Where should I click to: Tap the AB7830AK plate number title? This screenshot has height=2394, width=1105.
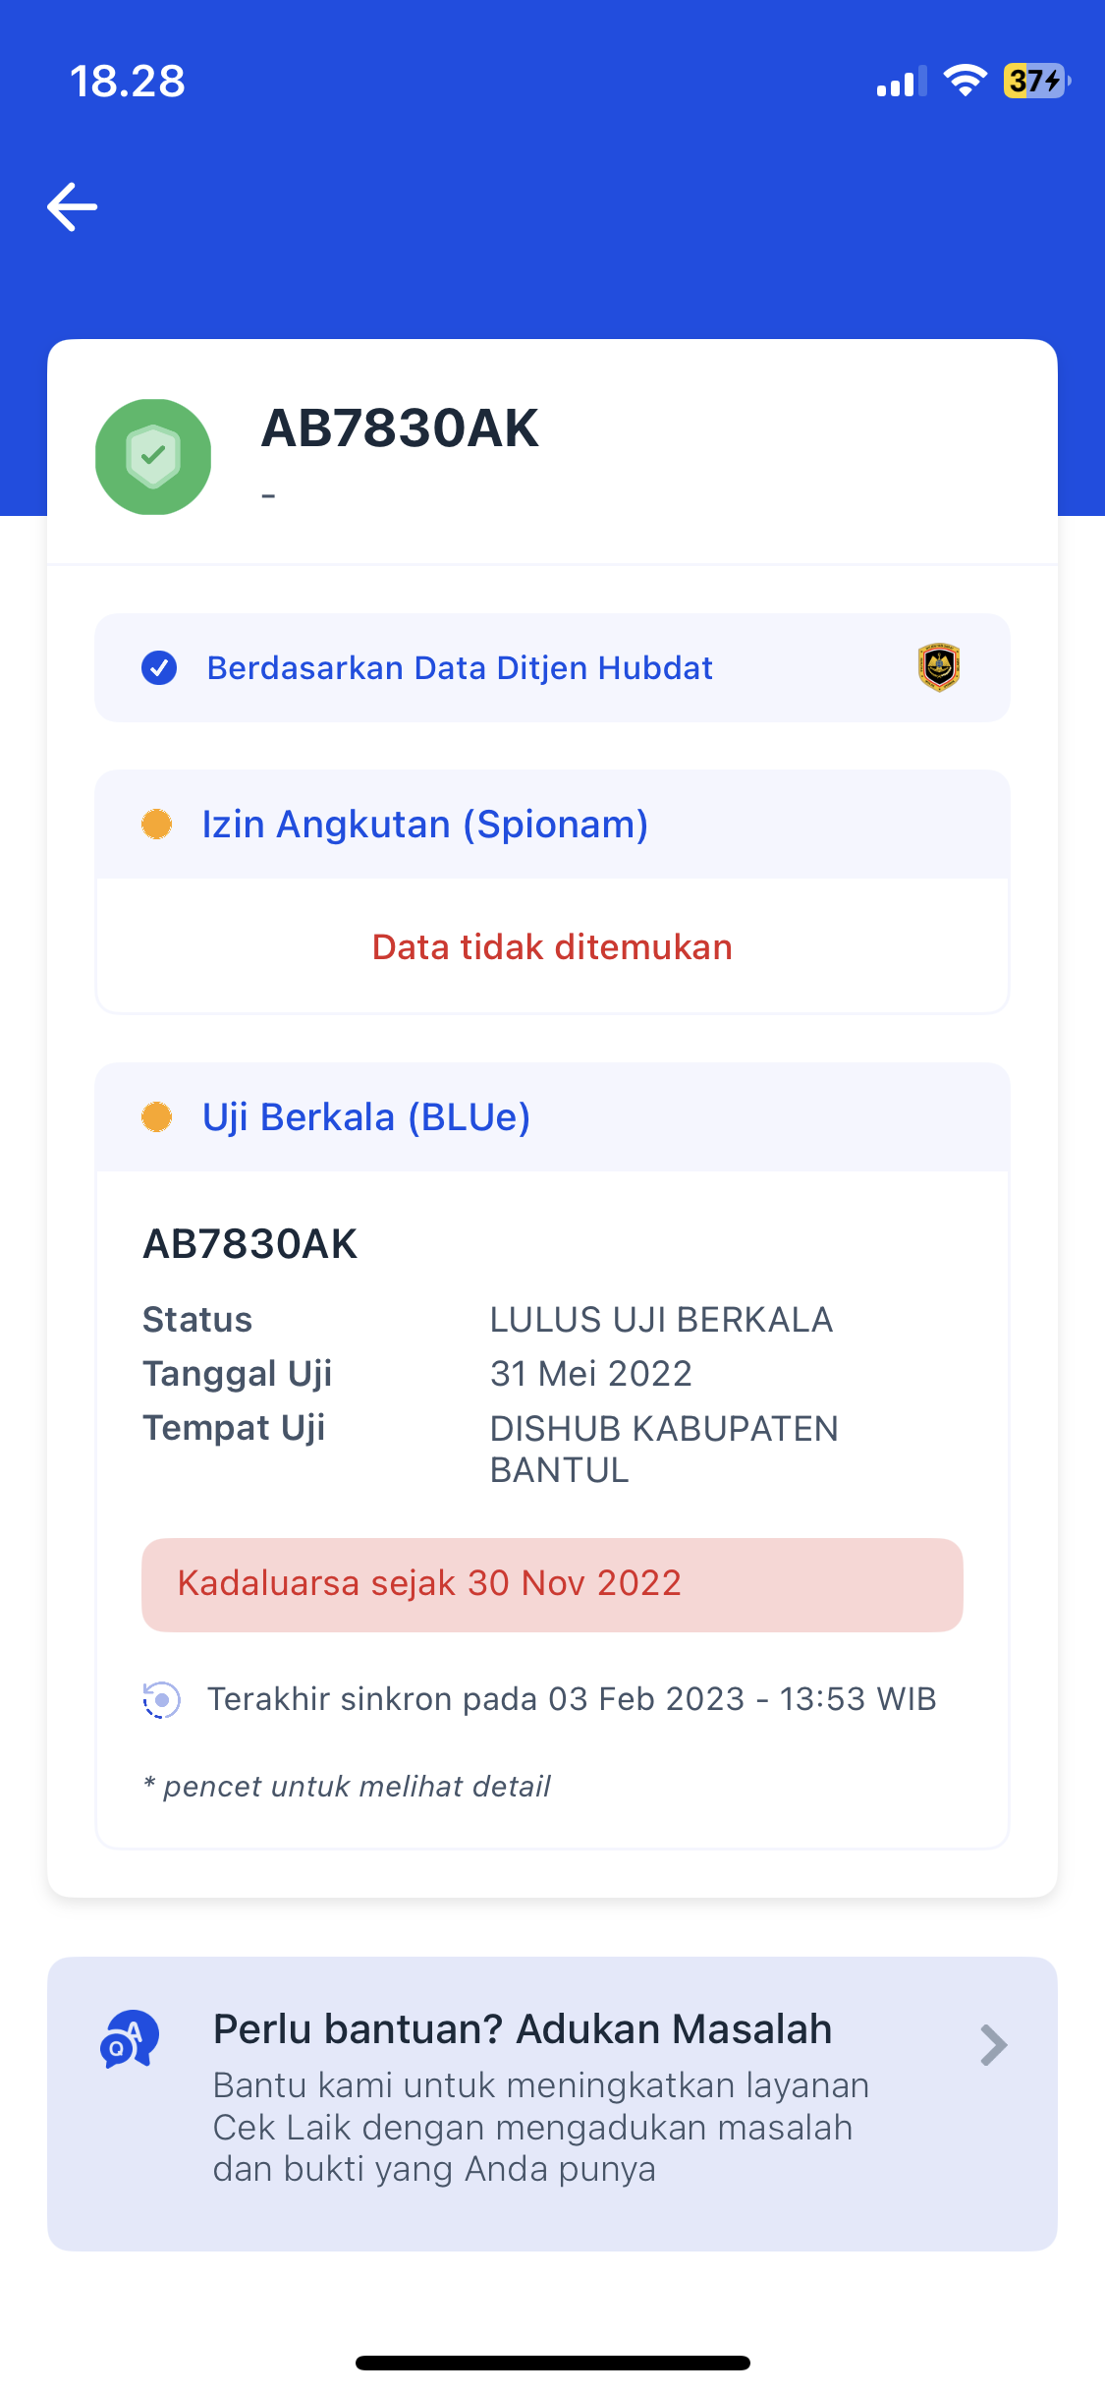click(400, 428)
